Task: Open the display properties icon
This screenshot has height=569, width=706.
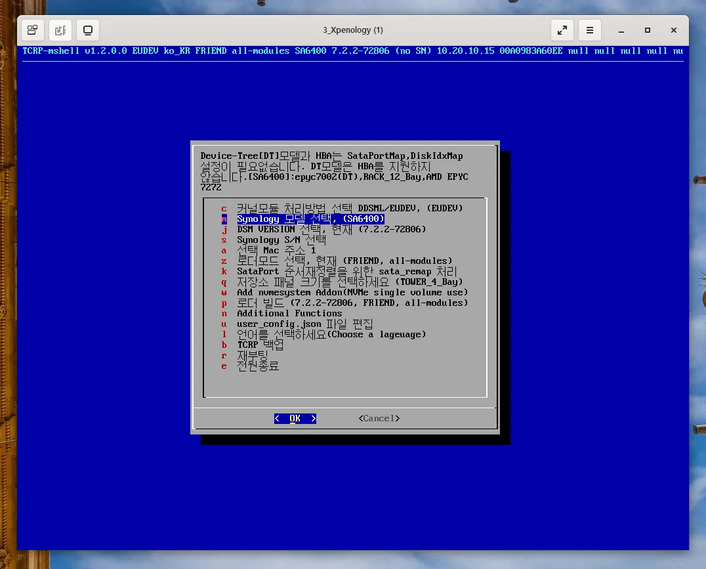Action: [88, 30]
